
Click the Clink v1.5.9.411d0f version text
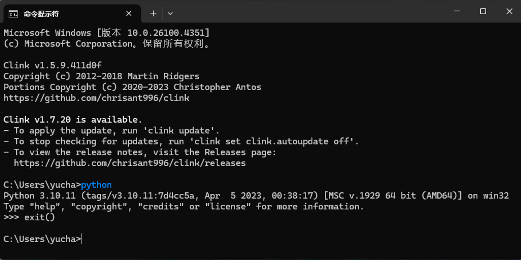52,65
